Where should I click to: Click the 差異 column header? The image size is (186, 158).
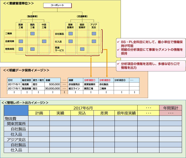(104, 113)
